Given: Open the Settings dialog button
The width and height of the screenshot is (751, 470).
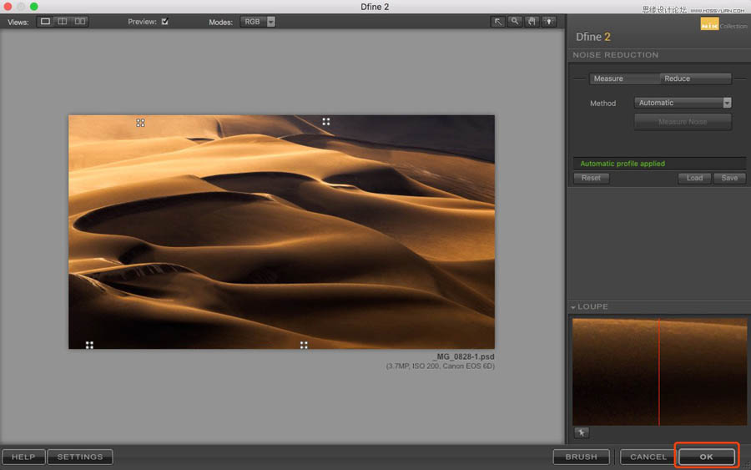Looking at the screenshot, I should (80, 457).
